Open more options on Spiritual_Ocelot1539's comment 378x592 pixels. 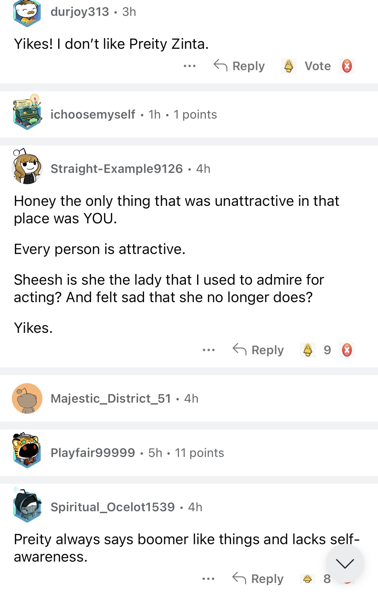pyautogui.click(x=208, y=578)
